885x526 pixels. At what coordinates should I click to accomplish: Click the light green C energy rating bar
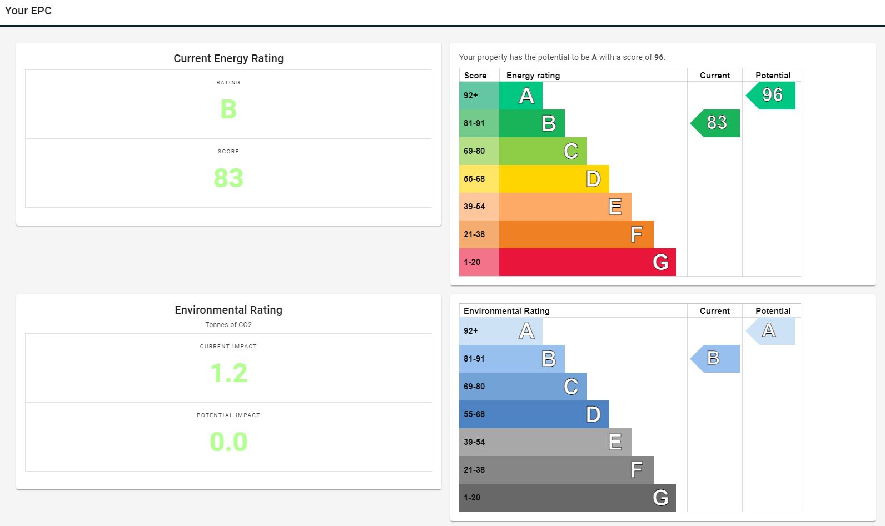coord(543,151)
